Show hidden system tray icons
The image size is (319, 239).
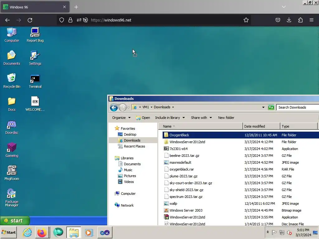coord(268,232)
